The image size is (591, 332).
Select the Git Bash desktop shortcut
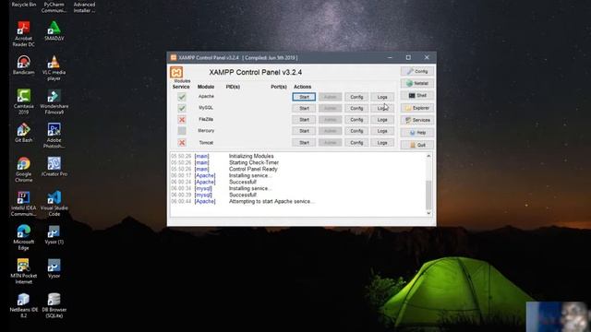pos(23,133)
